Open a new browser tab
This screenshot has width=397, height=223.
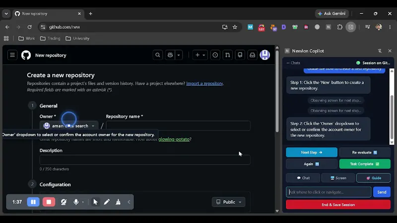90,14
